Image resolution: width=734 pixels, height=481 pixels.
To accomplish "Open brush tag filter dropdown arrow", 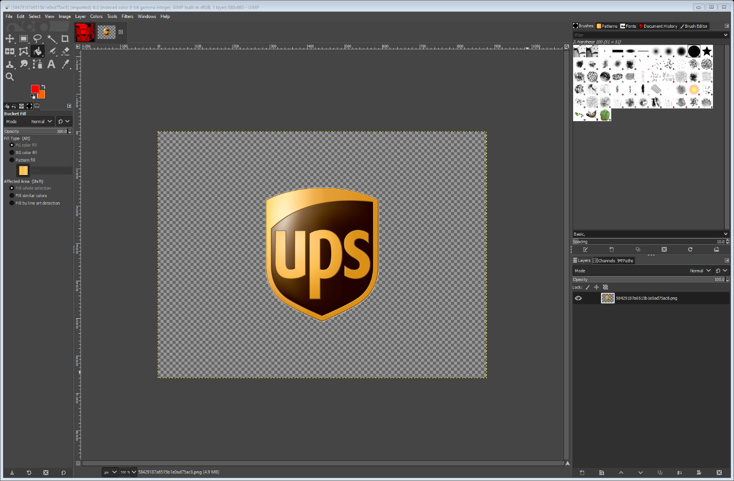I will coord(726,35).
